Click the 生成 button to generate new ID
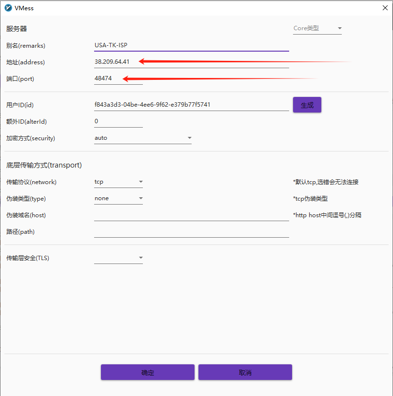 [307, 105]
